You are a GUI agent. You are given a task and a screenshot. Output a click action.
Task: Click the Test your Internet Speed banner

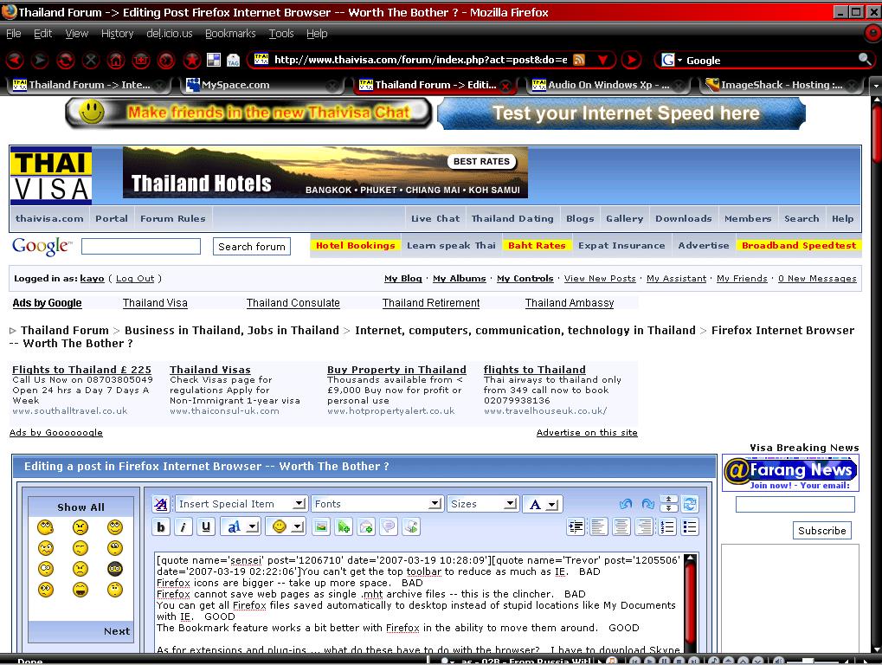(x=621, y=113)
